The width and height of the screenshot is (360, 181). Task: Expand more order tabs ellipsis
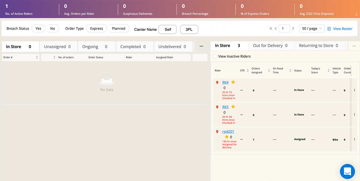tap(201, 47)
